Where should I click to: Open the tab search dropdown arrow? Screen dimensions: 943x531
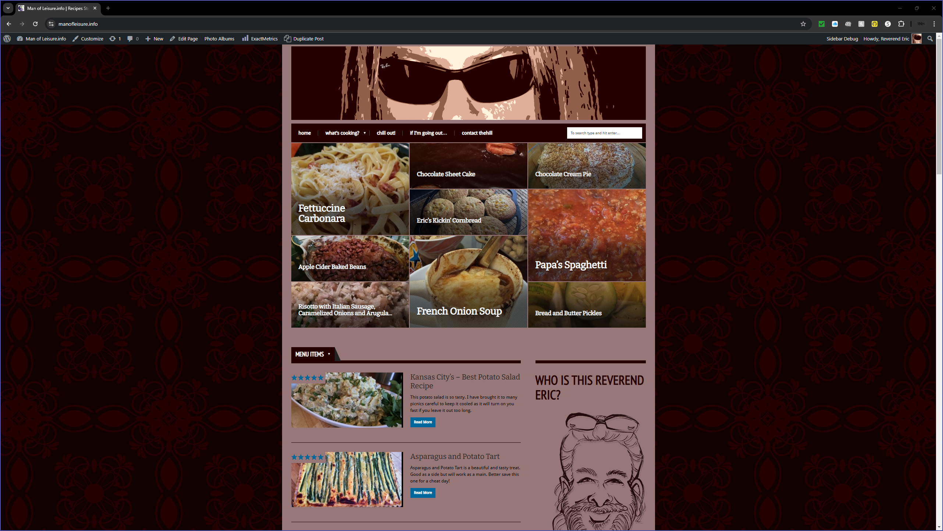8,8
